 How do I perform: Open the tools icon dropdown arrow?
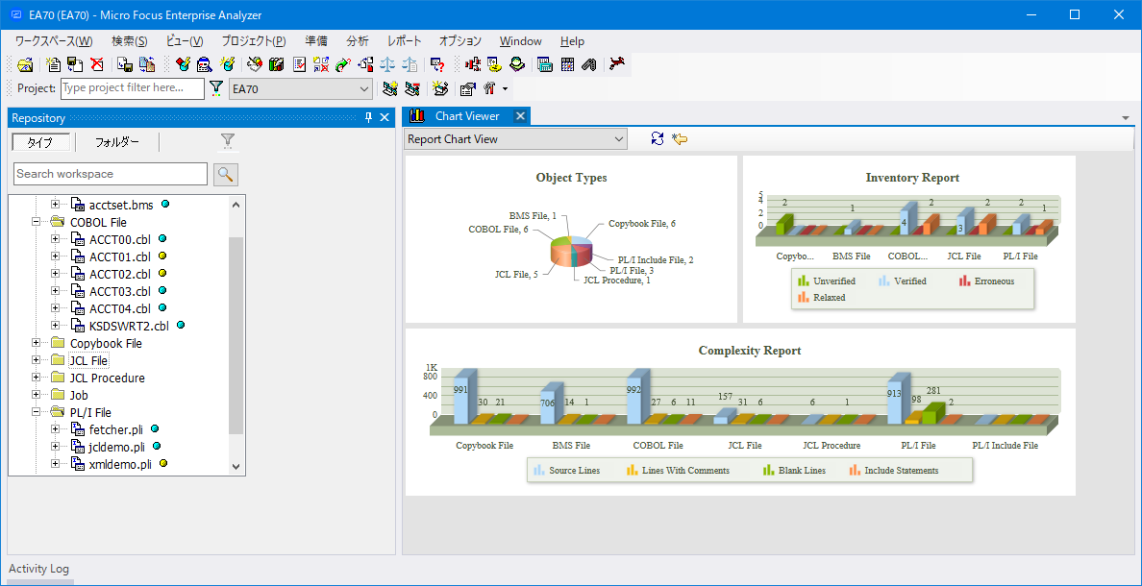tap(505, 89)
